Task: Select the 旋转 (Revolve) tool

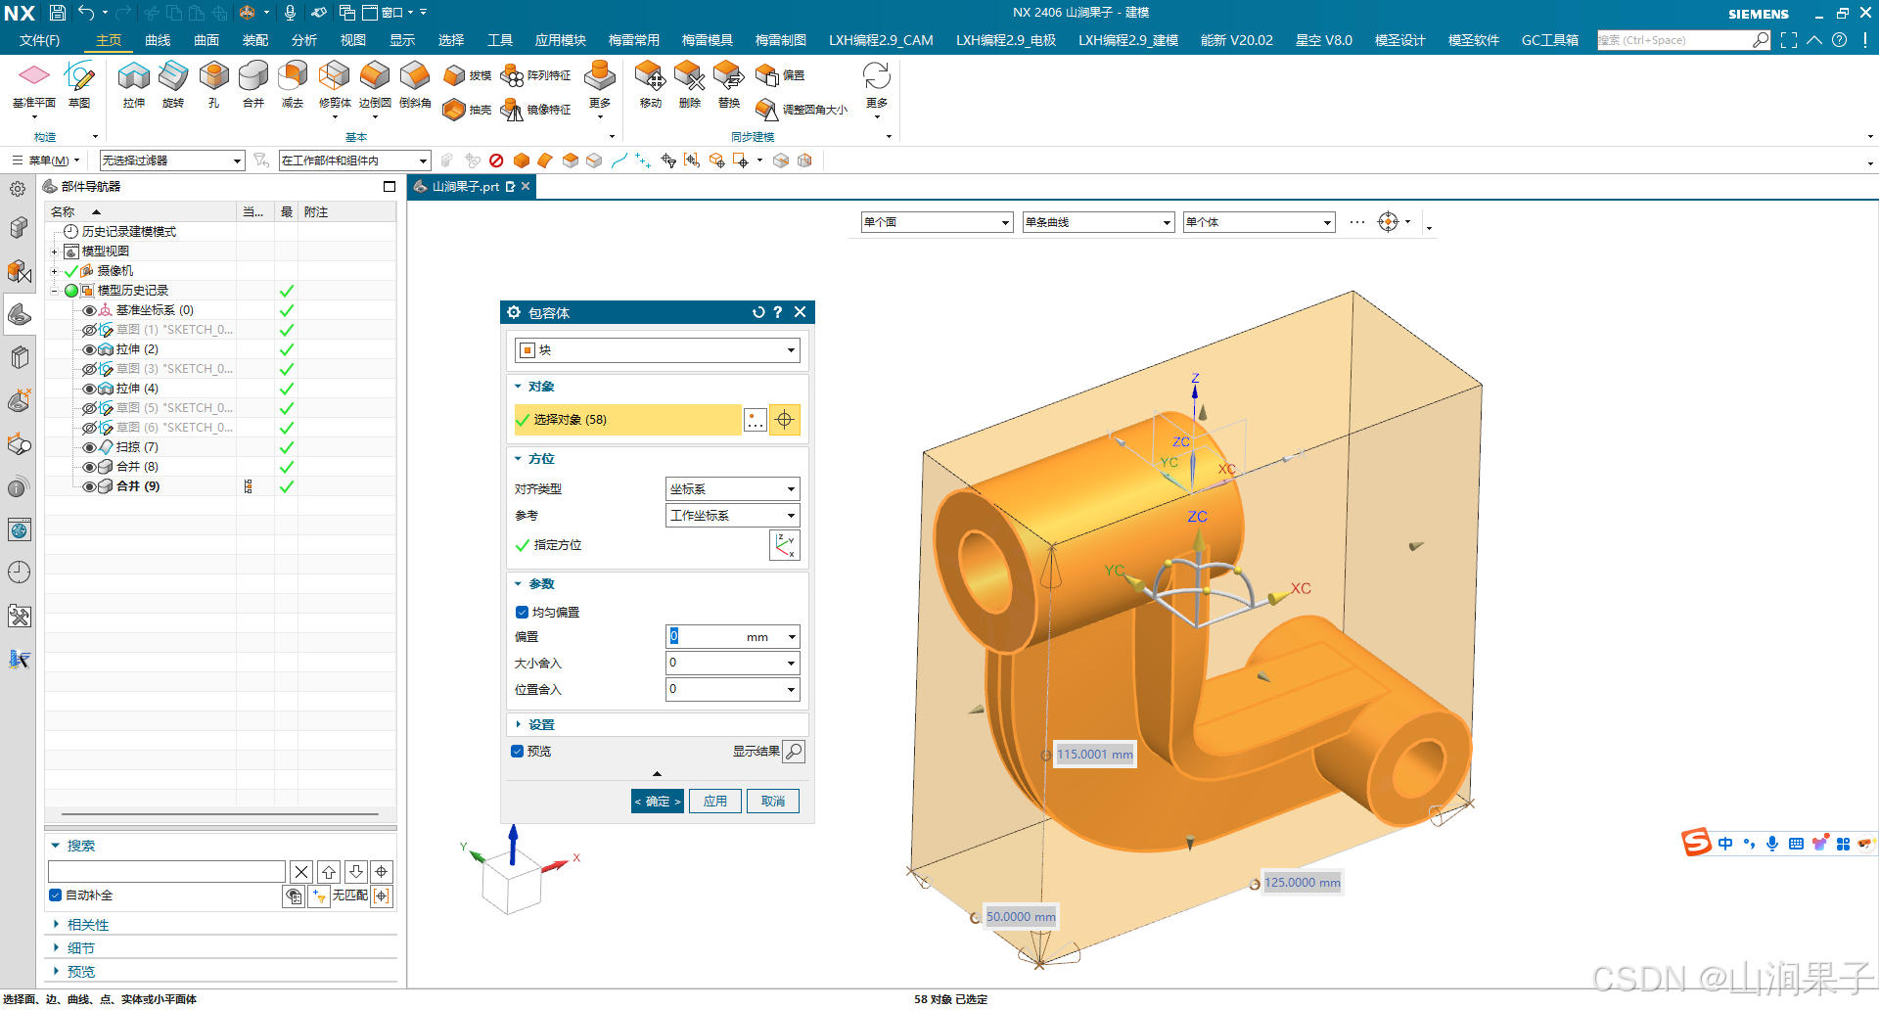Action: pos(173,83)
